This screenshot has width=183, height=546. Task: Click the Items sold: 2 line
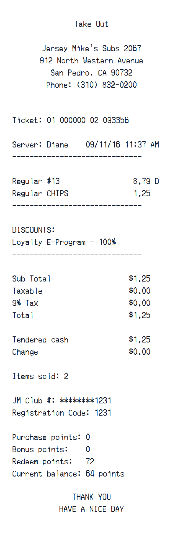click(40, 376)
